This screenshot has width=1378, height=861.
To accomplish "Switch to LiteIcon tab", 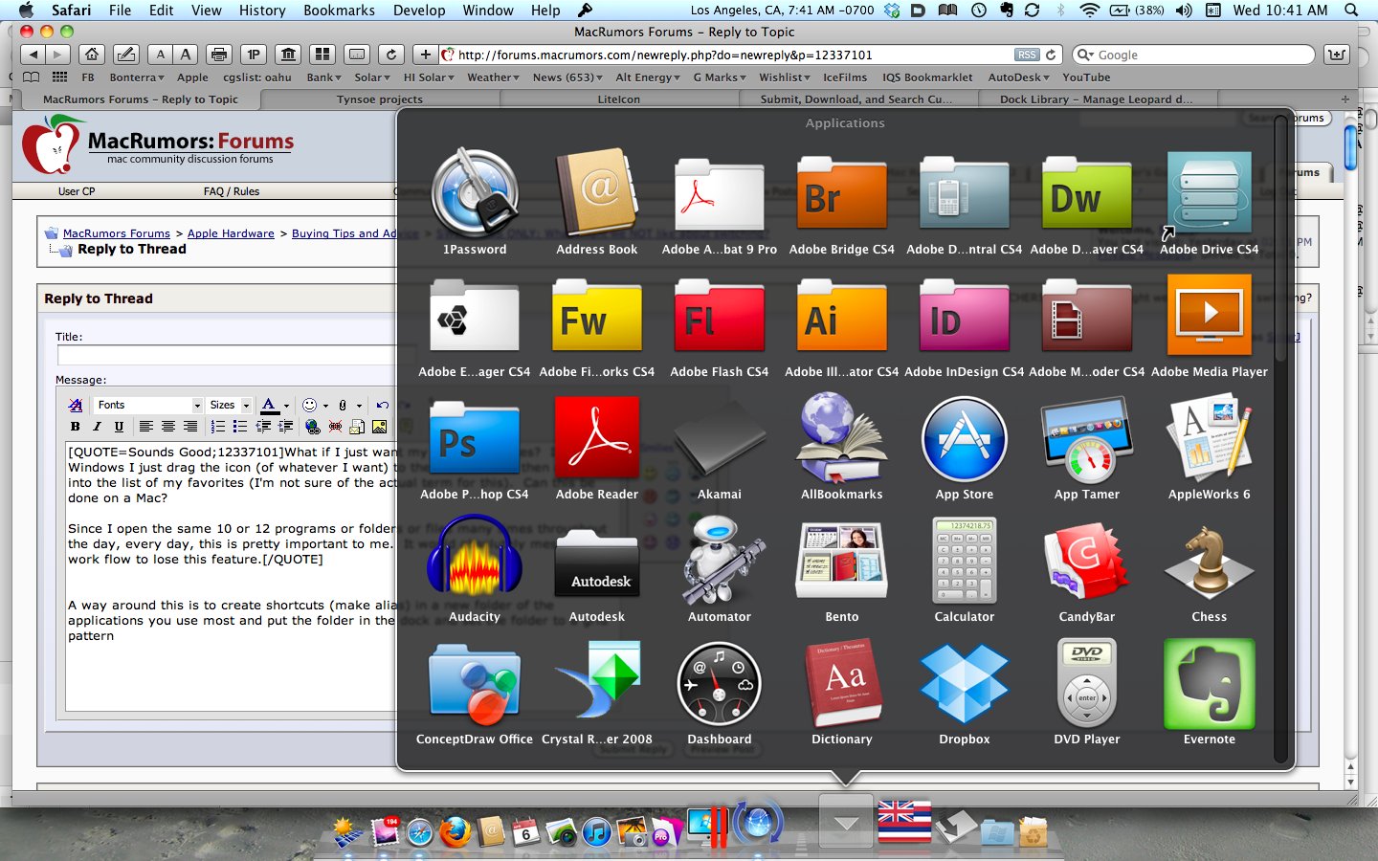I will coord(619,99).
